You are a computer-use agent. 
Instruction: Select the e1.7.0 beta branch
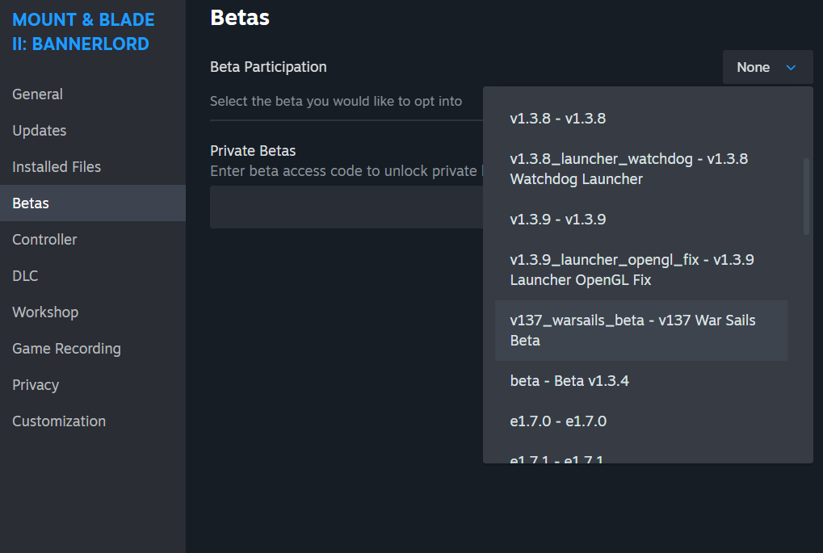[x=558, y=421]
